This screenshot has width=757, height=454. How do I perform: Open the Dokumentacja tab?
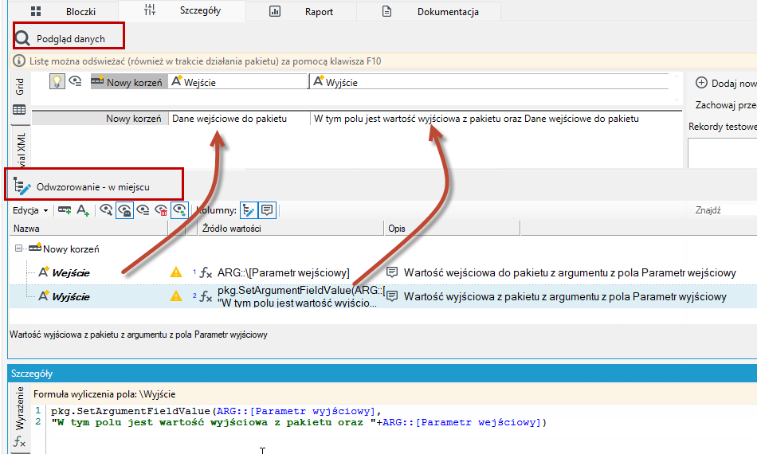tap(429, 11)
